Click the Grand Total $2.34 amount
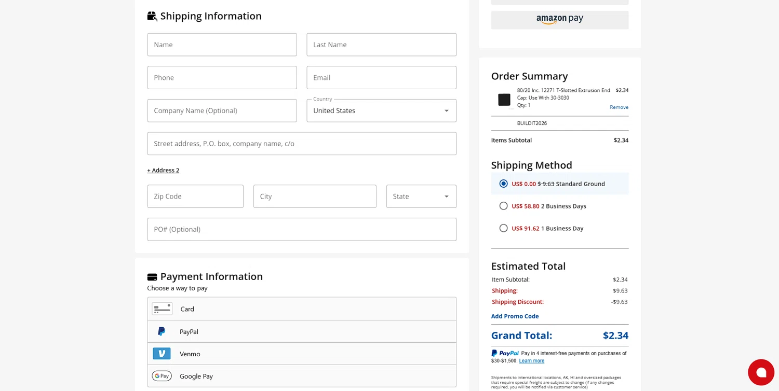Screen dimensions: 779x391 615,336
